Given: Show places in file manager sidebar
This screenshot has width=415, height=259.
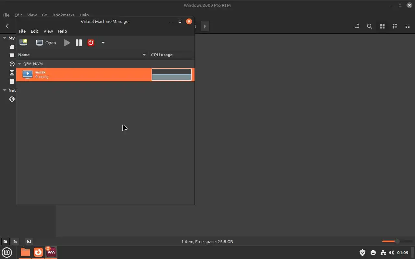Looking at the screenshot, I should pyautogui.click(x=6, y=241).
